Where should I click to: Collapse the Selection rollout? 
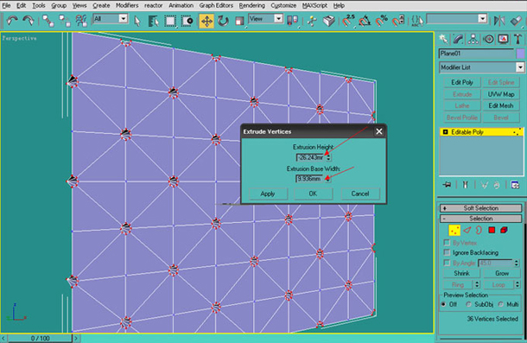coord(480,219)
